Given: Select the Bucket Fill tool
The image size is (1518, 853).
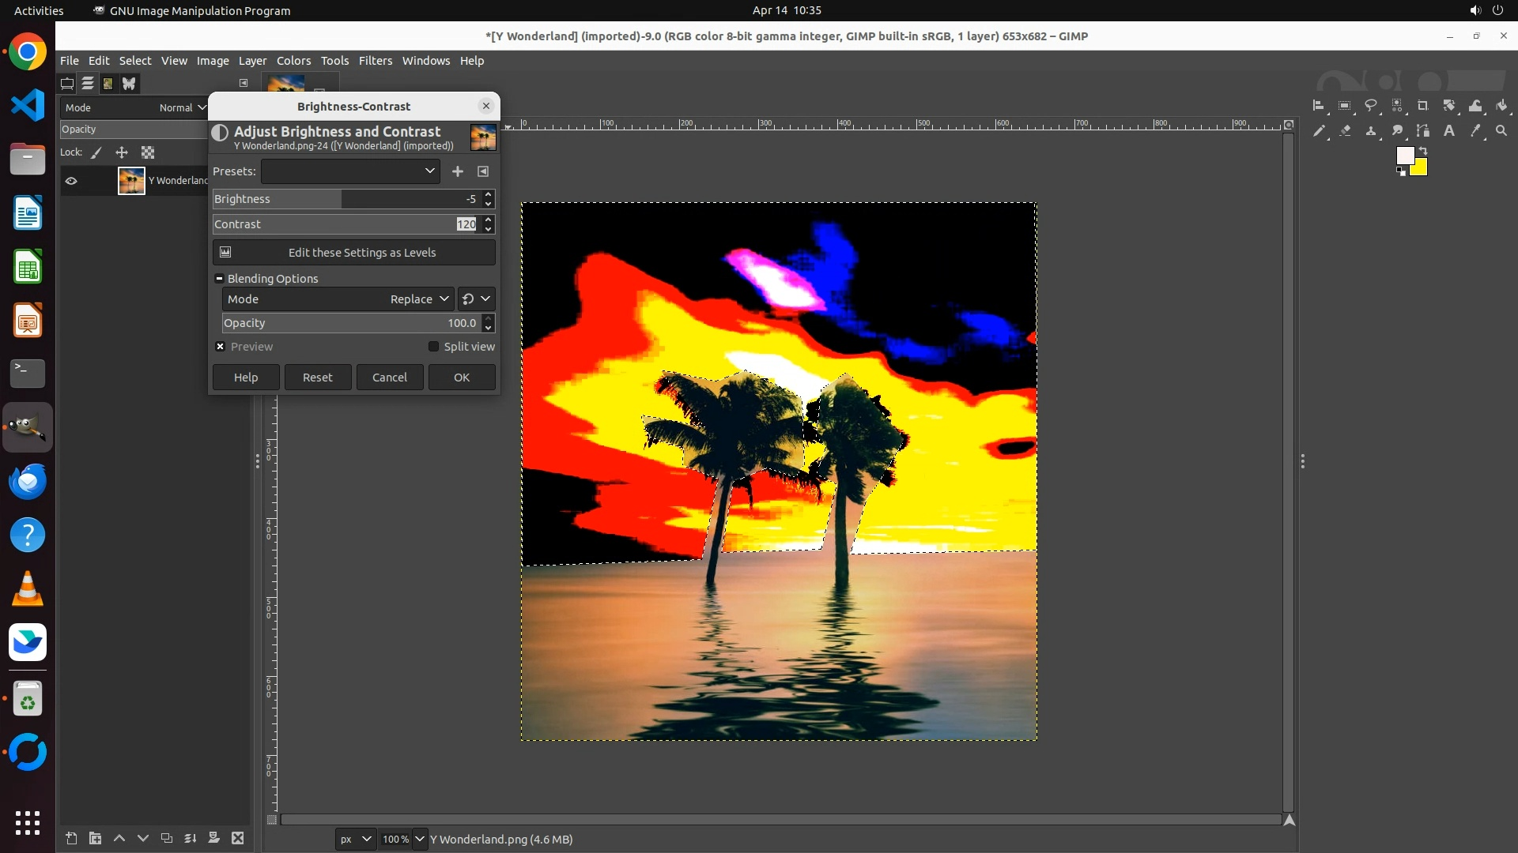Looking at the screenshot, I should pos(1501,106).
